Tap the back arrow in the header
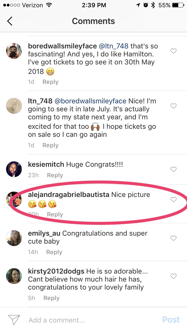187x333 pixels. click(x=10, y=21)
